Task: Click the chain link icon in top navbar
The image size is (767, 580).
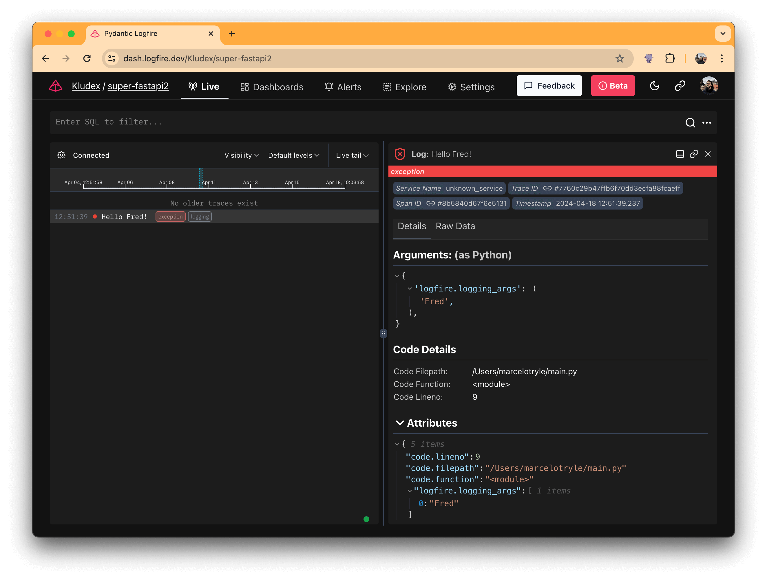Action: (680, 86)
